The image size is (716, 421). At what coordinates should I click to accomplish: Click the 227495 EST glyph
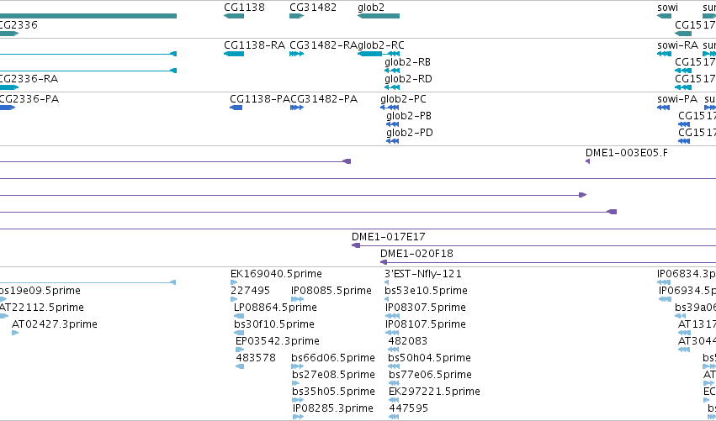pos(234,299)
